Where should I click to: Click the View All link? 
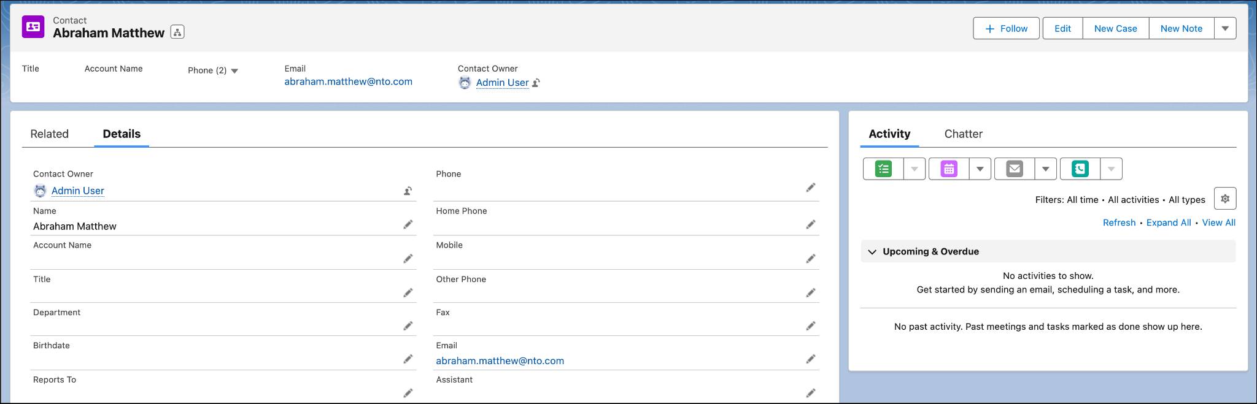1218,223
